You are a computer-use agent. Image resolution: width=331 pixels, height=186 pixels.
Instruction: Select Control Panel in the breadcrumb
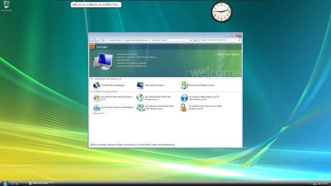click(115, 40)
